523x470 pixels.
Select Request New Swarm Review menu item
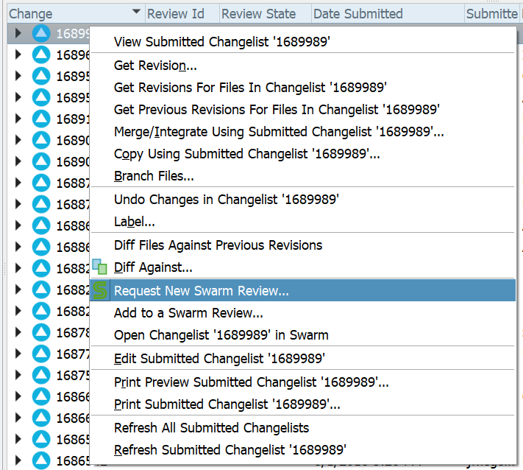pyautogui.click(x=202, y=291)
